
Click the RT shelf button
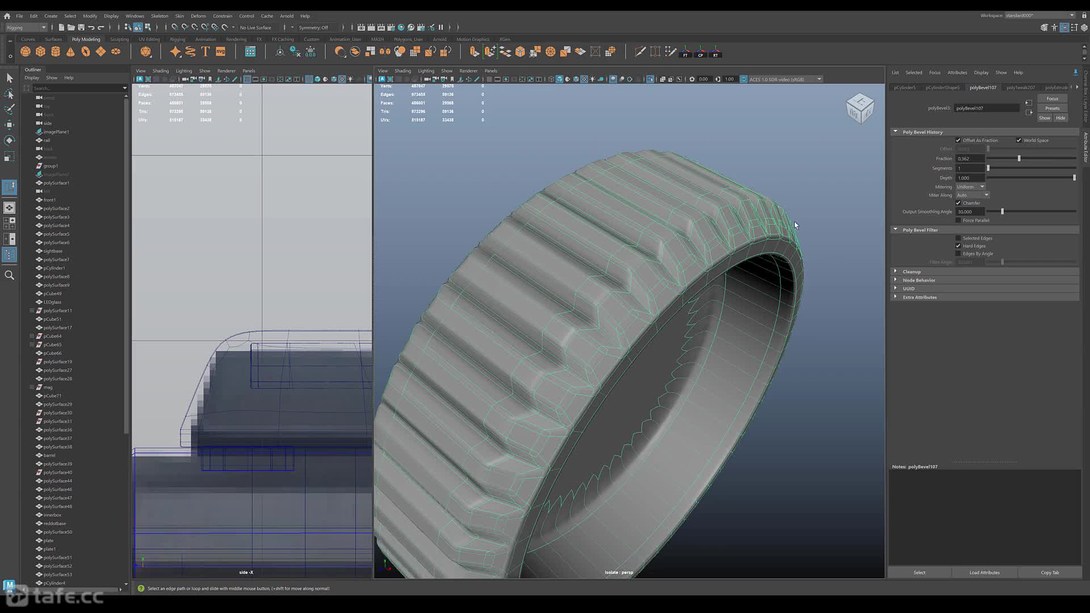click(x=715, y=52)
